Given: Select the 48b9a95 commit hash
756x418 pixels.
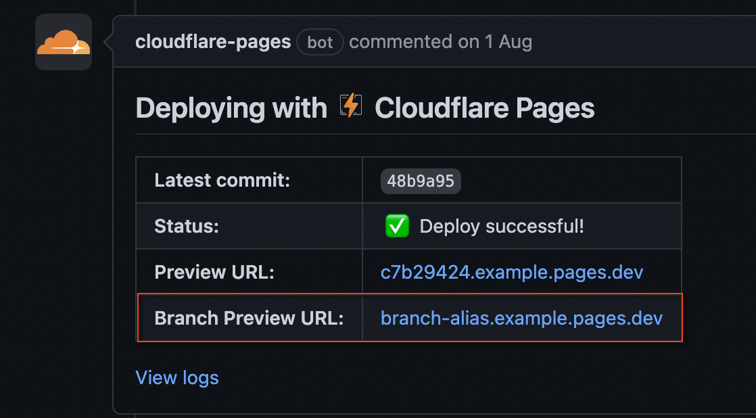Looking at the screenshot, I should pos(421,181).
